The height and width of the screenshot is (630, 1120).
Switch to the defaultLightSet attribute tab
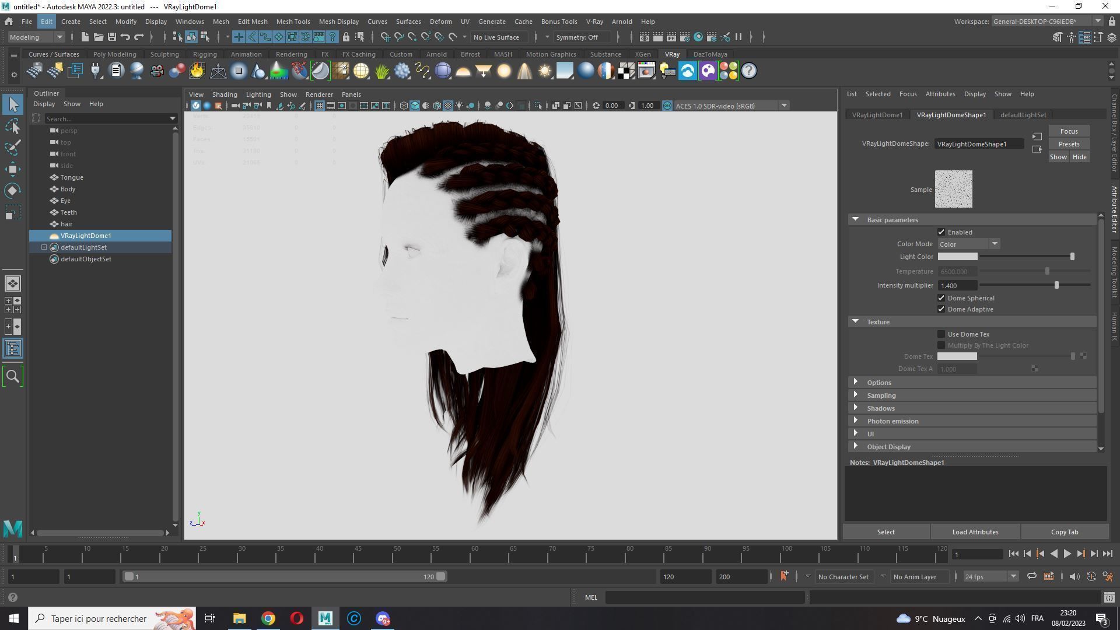1023,115
